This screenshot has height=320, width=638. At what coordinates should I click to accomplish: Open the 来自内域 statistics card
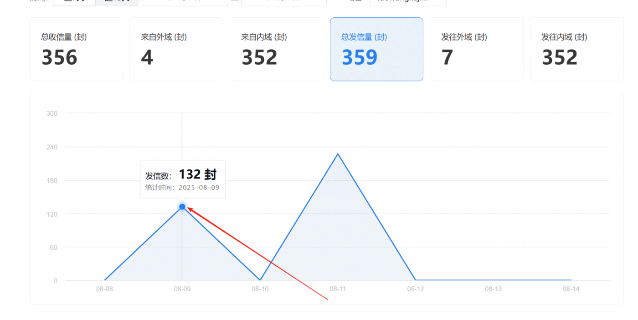point(276,49)
